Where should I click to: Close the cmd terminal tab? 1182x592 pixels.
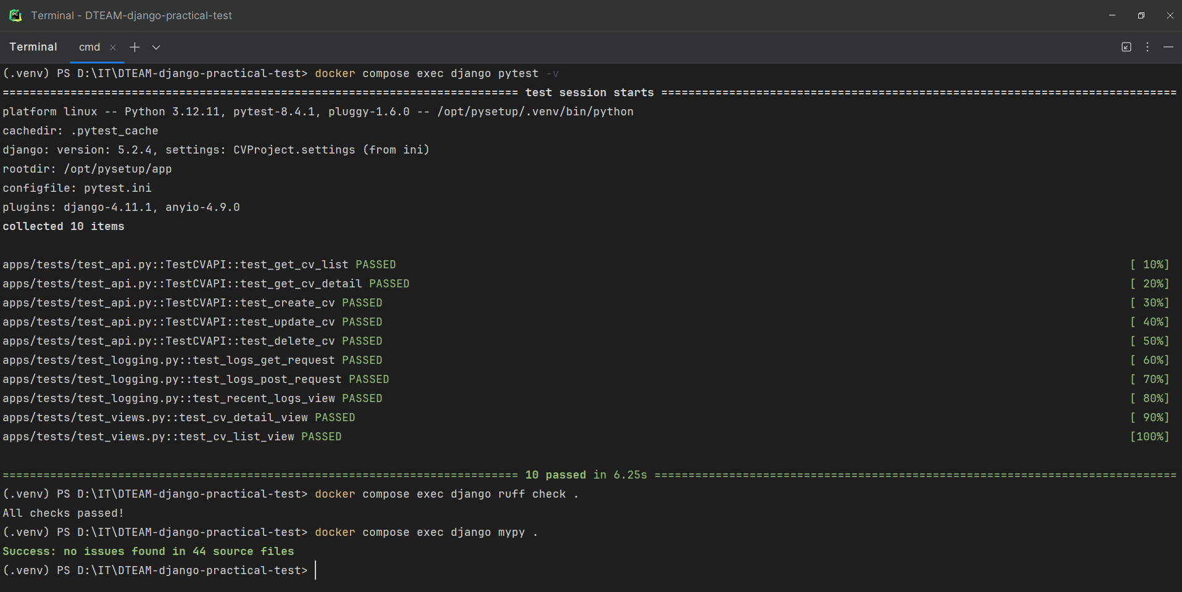(x=113, y=47)
